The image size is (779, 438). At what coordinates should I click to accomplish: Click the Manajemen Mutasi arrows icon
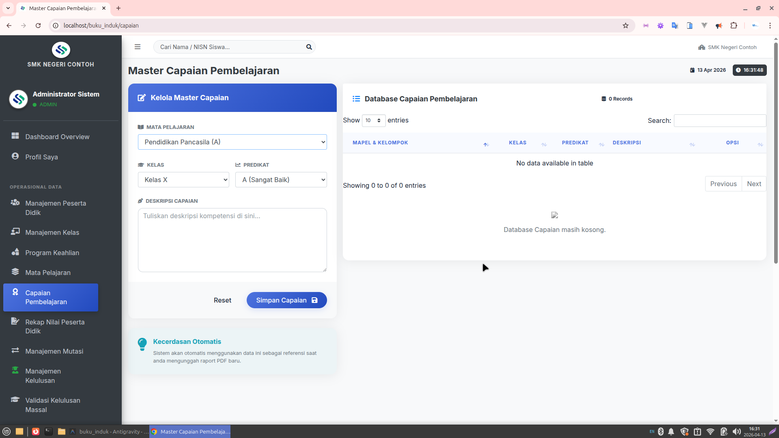pos(15,350)
